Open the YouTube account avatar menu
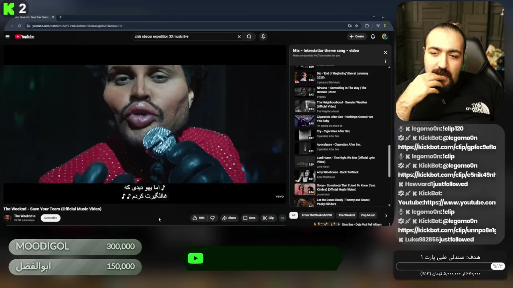This screenshot has height=288, width=513. click(385, 36)
